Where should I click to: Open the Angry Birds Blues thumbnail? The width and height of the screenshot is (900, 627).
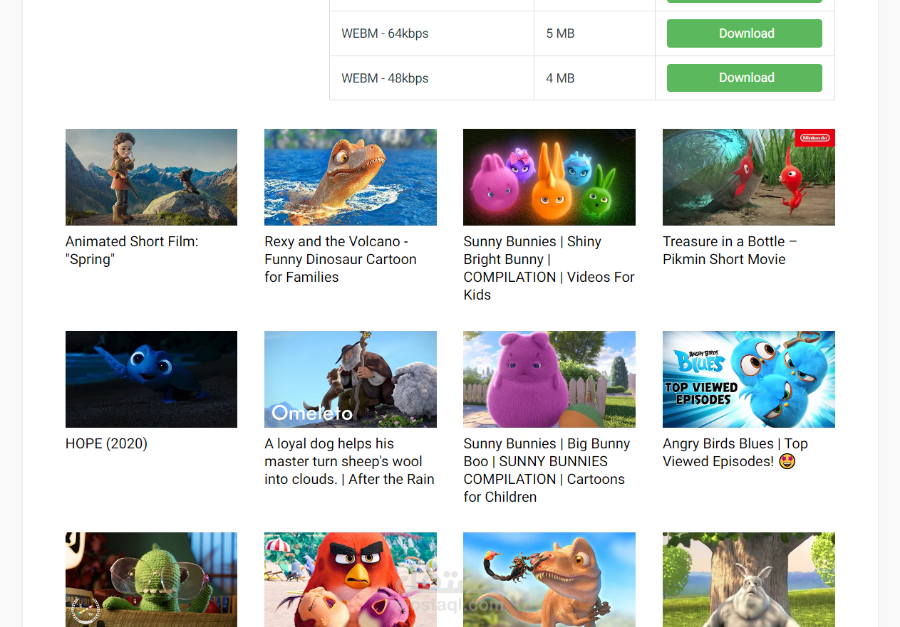749,379
